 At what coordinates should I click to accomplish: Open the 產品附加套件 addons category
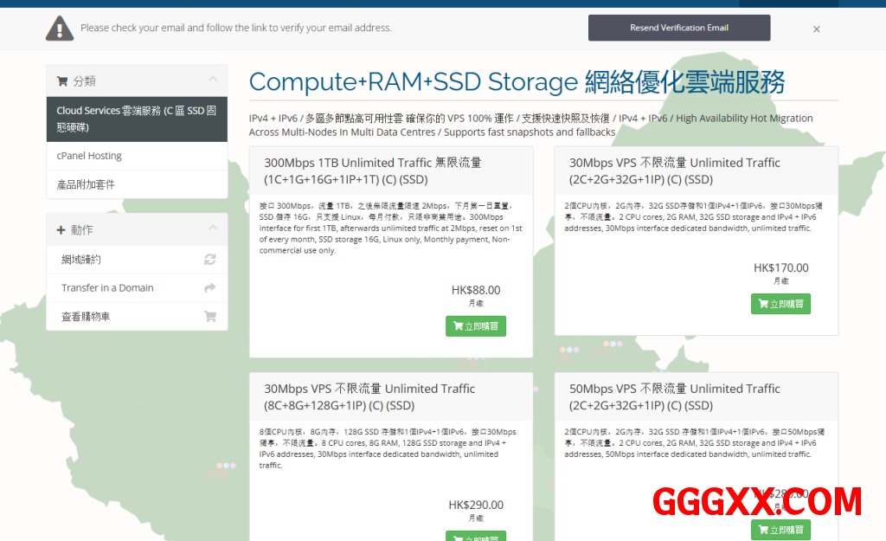[86, 184]
